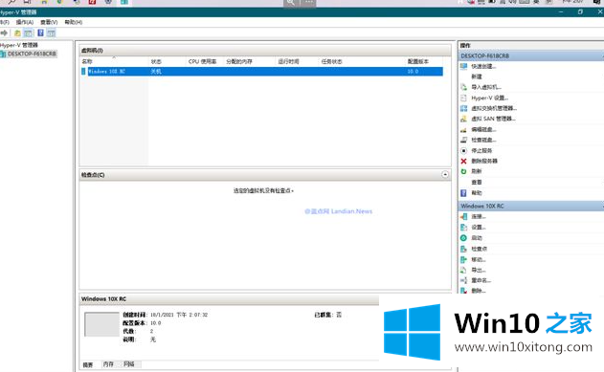This screenshot has width=604, height=372.
Task: Select the Windows 10X RC virtual machine row
Action: (262, 72)
